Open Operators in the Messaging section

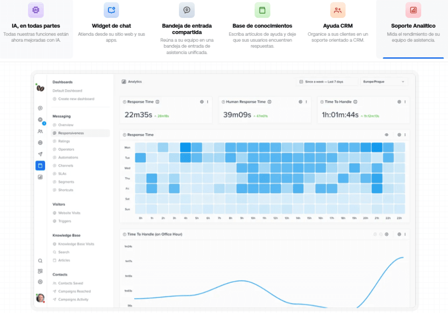tap(66, 149)
